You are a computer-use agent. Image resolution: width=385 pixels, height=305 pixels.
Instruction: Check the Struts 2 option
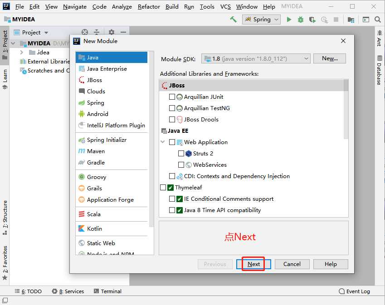(x=181, y=153)
